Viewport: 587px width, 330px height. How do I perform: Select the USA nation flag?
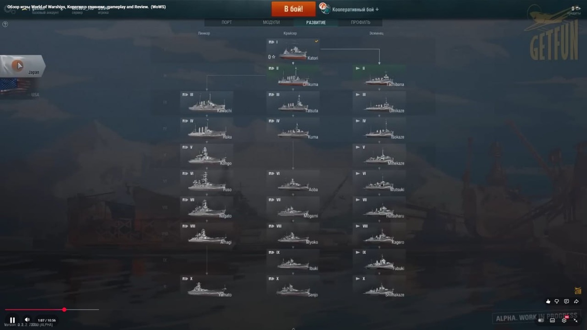20,88
